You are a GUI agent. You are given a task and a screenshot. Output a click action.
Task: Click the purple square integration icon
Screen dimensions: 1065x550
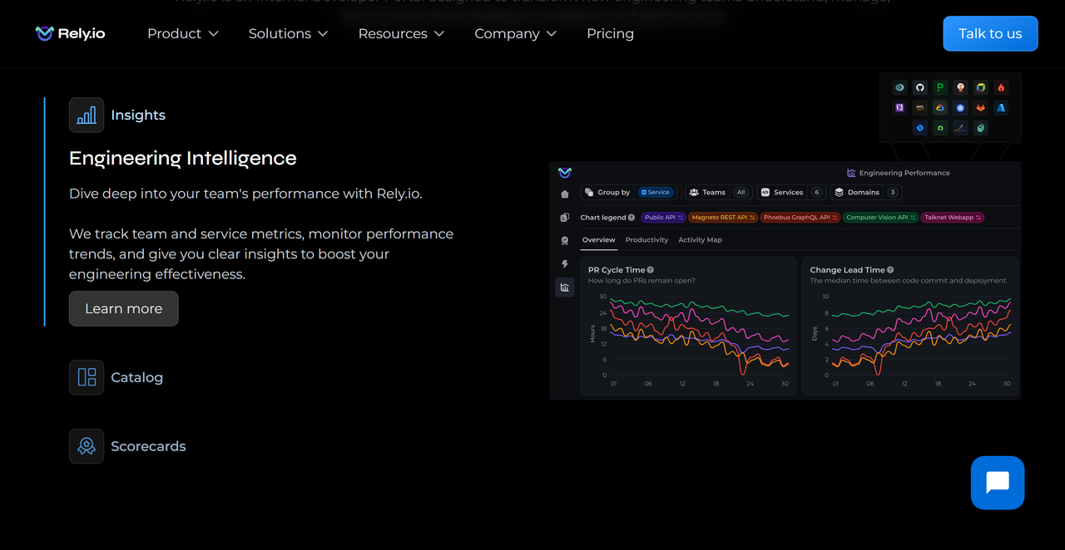[x=899, y=108]
